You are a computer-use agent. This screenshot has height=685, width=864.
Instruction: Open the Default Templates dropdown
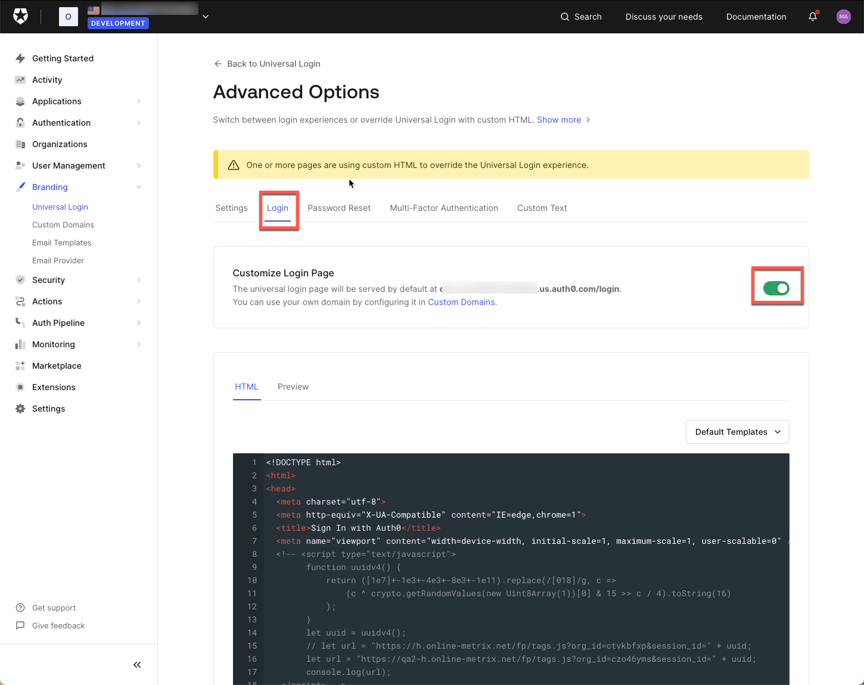click(737, 431)
